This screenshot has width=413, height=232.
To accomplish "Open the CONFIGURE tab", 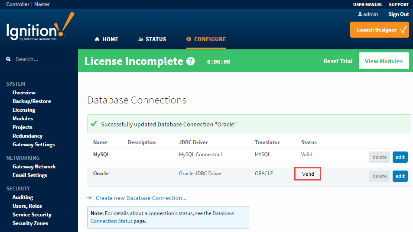I will [x=206, y=39].
